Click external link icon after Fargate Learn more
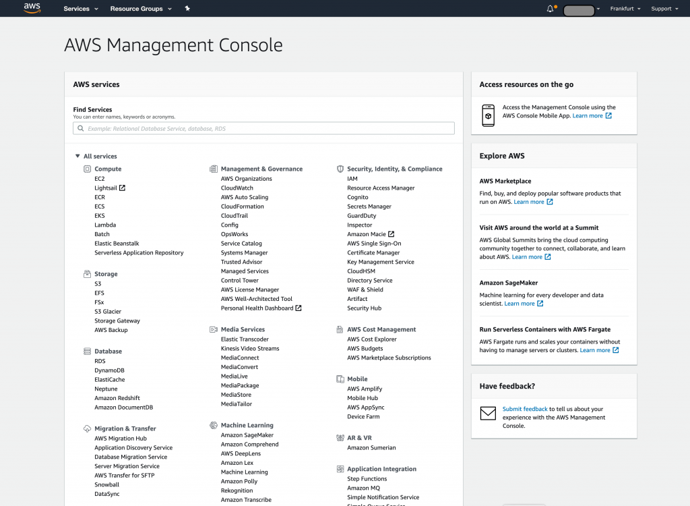Image resolution: width=690 pixels, height=506 pixels. (x=616, y=350)
